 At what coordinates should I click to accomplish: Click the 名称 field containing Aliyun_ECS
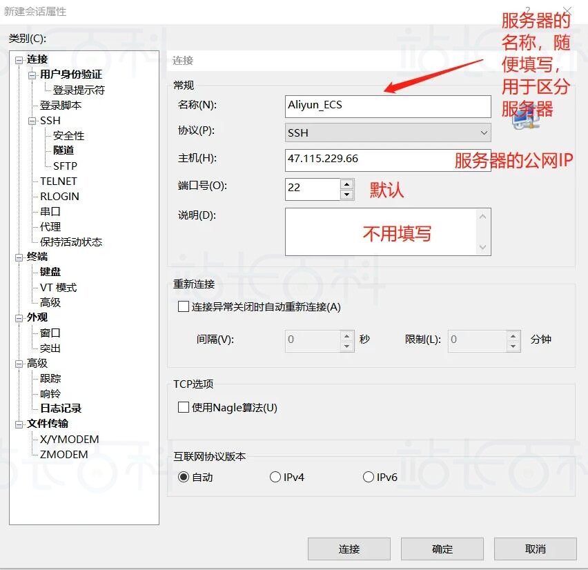pos(388,106)
